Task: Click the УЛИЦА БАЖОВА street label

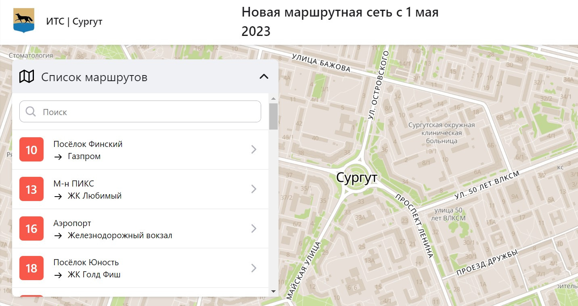Action: pos(320,63)
